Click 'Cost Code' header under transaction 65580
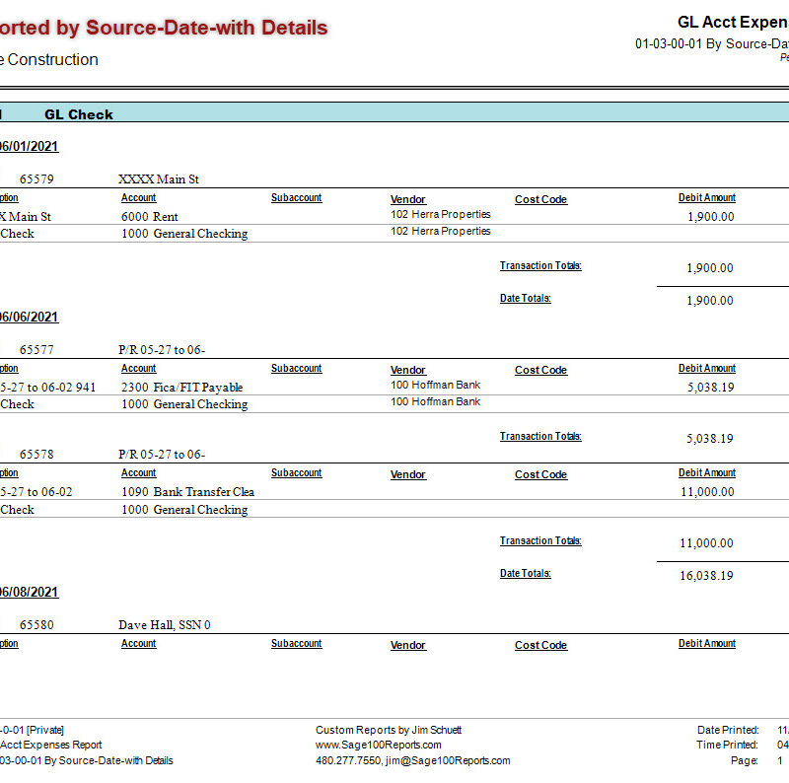Viewport: 789px width, 783px height. [540, 646]
